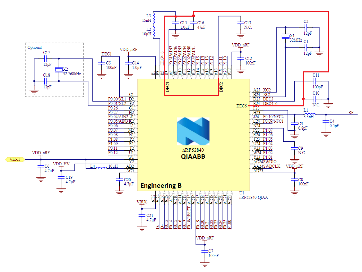Click the "C5" capacitor designator
This screenshot has width=362, height=272.
click(108, 63)
